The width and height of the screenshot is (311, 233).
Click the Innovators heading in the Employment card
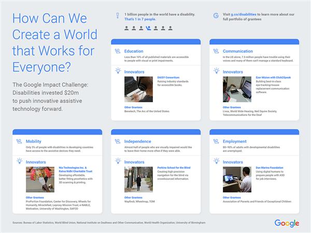tap(233, 162)
